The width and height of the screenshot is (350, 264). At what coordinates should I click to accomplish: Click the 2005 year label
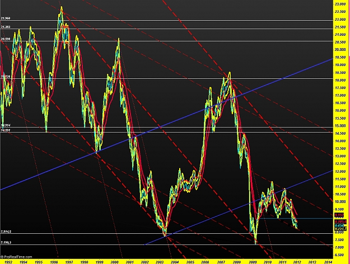[190, 262]
